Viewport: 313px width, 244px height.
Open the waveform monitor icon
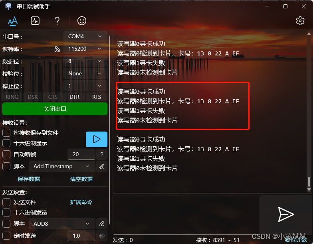click(35, 21)
